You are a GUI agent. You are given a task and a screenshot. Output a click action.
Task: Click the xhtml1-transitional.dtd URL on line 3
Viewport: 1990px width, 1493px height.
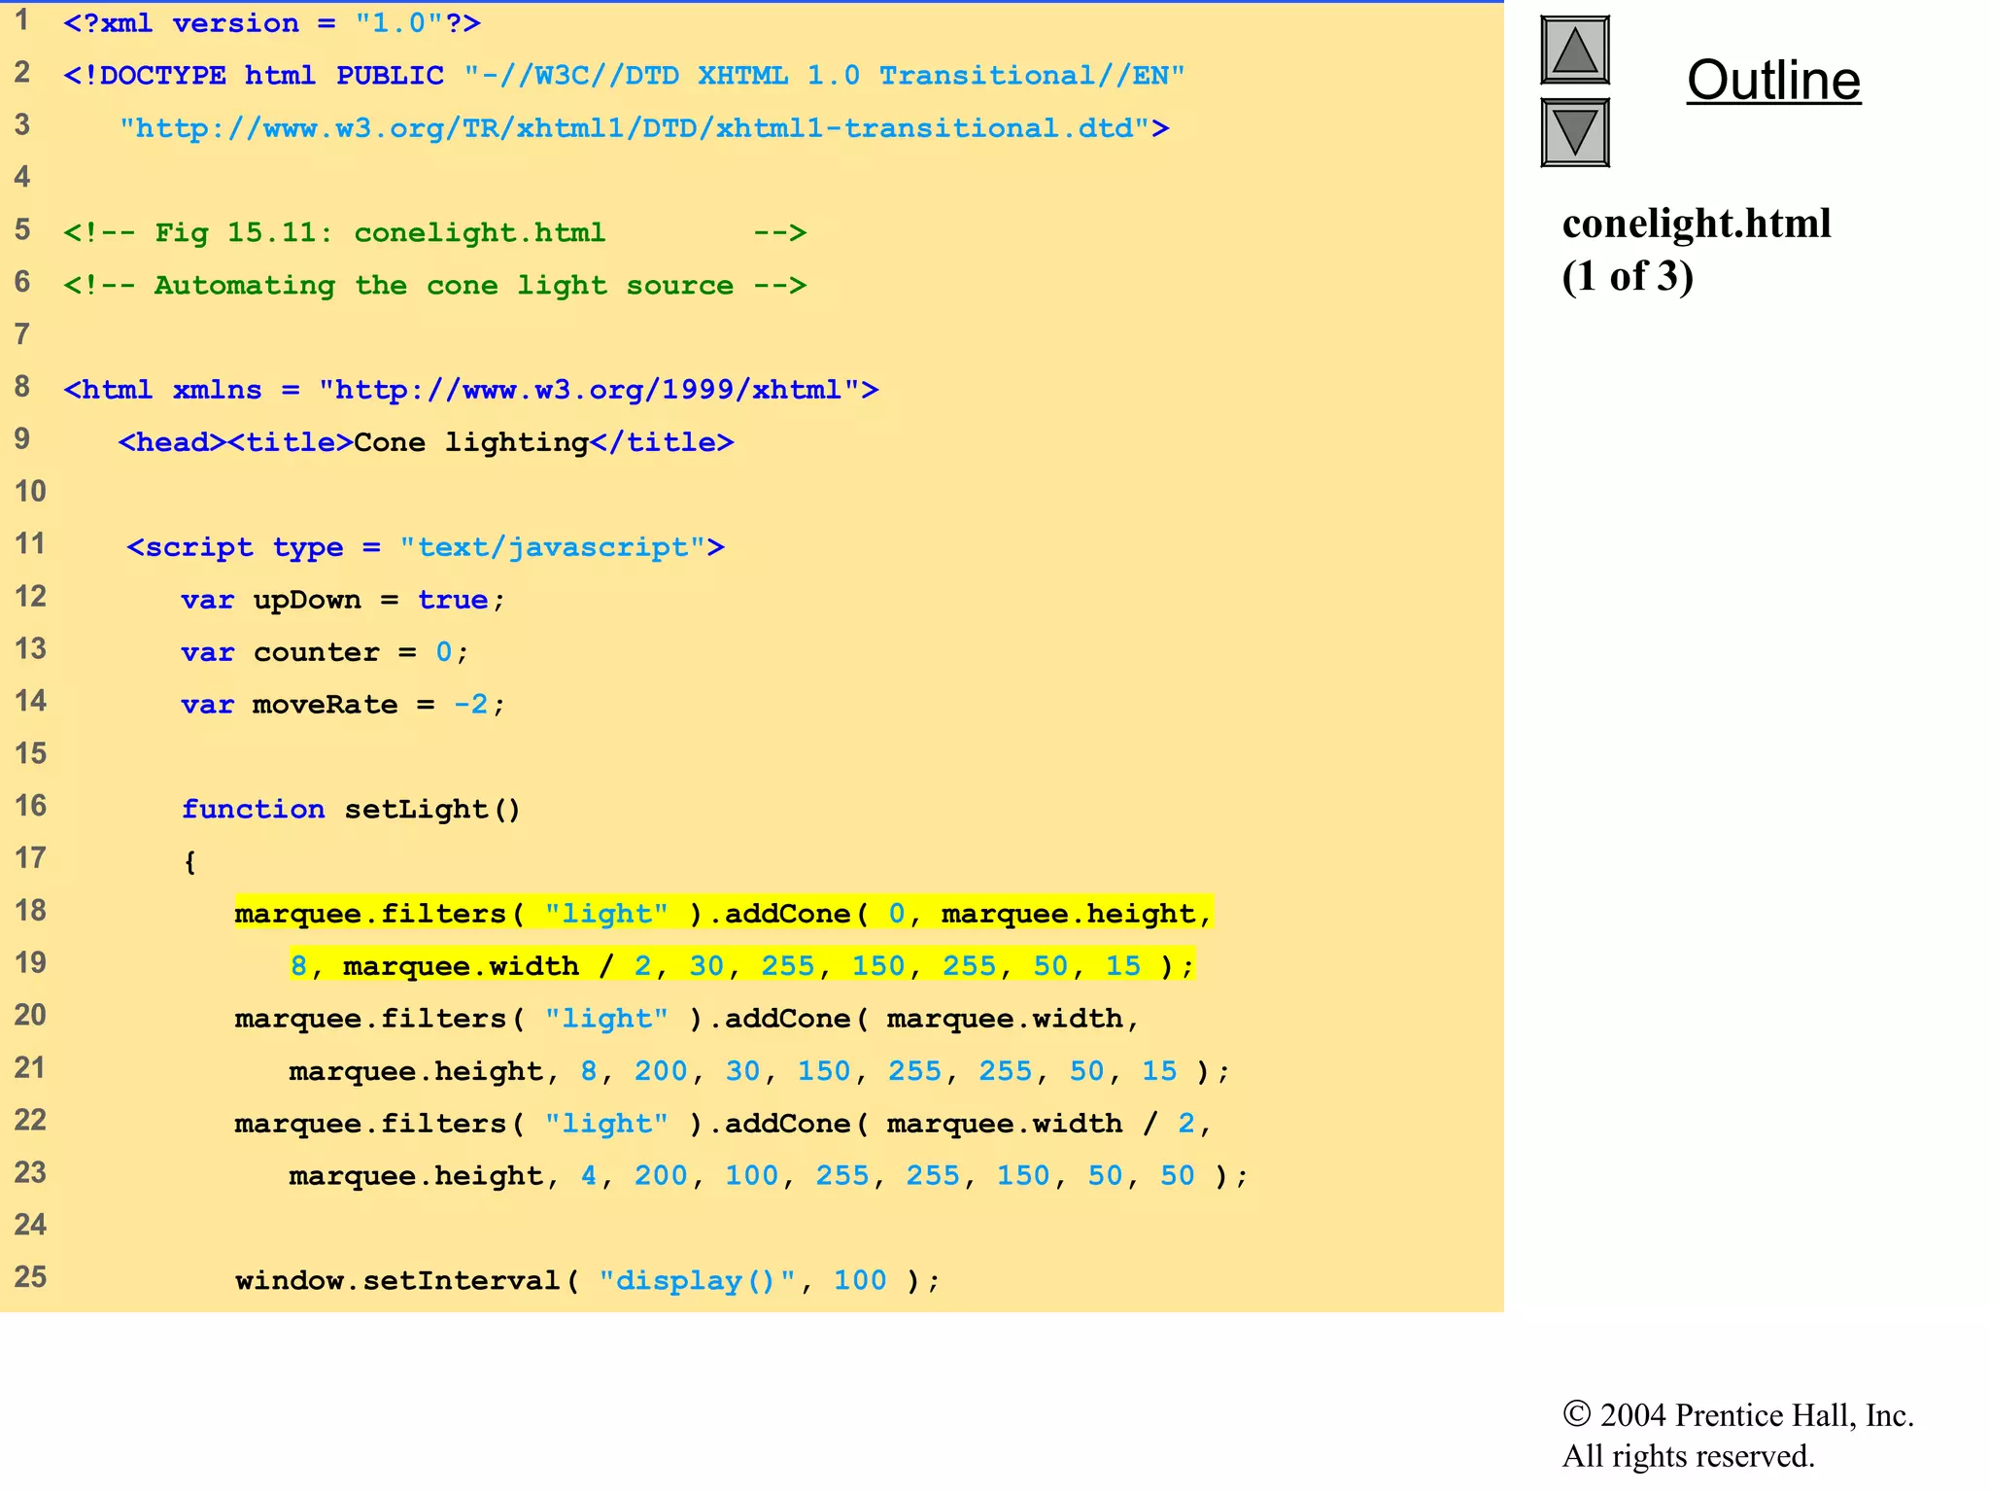[644, 128]
